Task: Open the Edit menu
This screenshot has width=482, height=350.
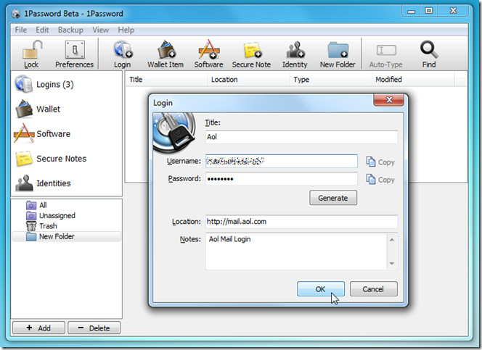Action: (x=42, y=30)
